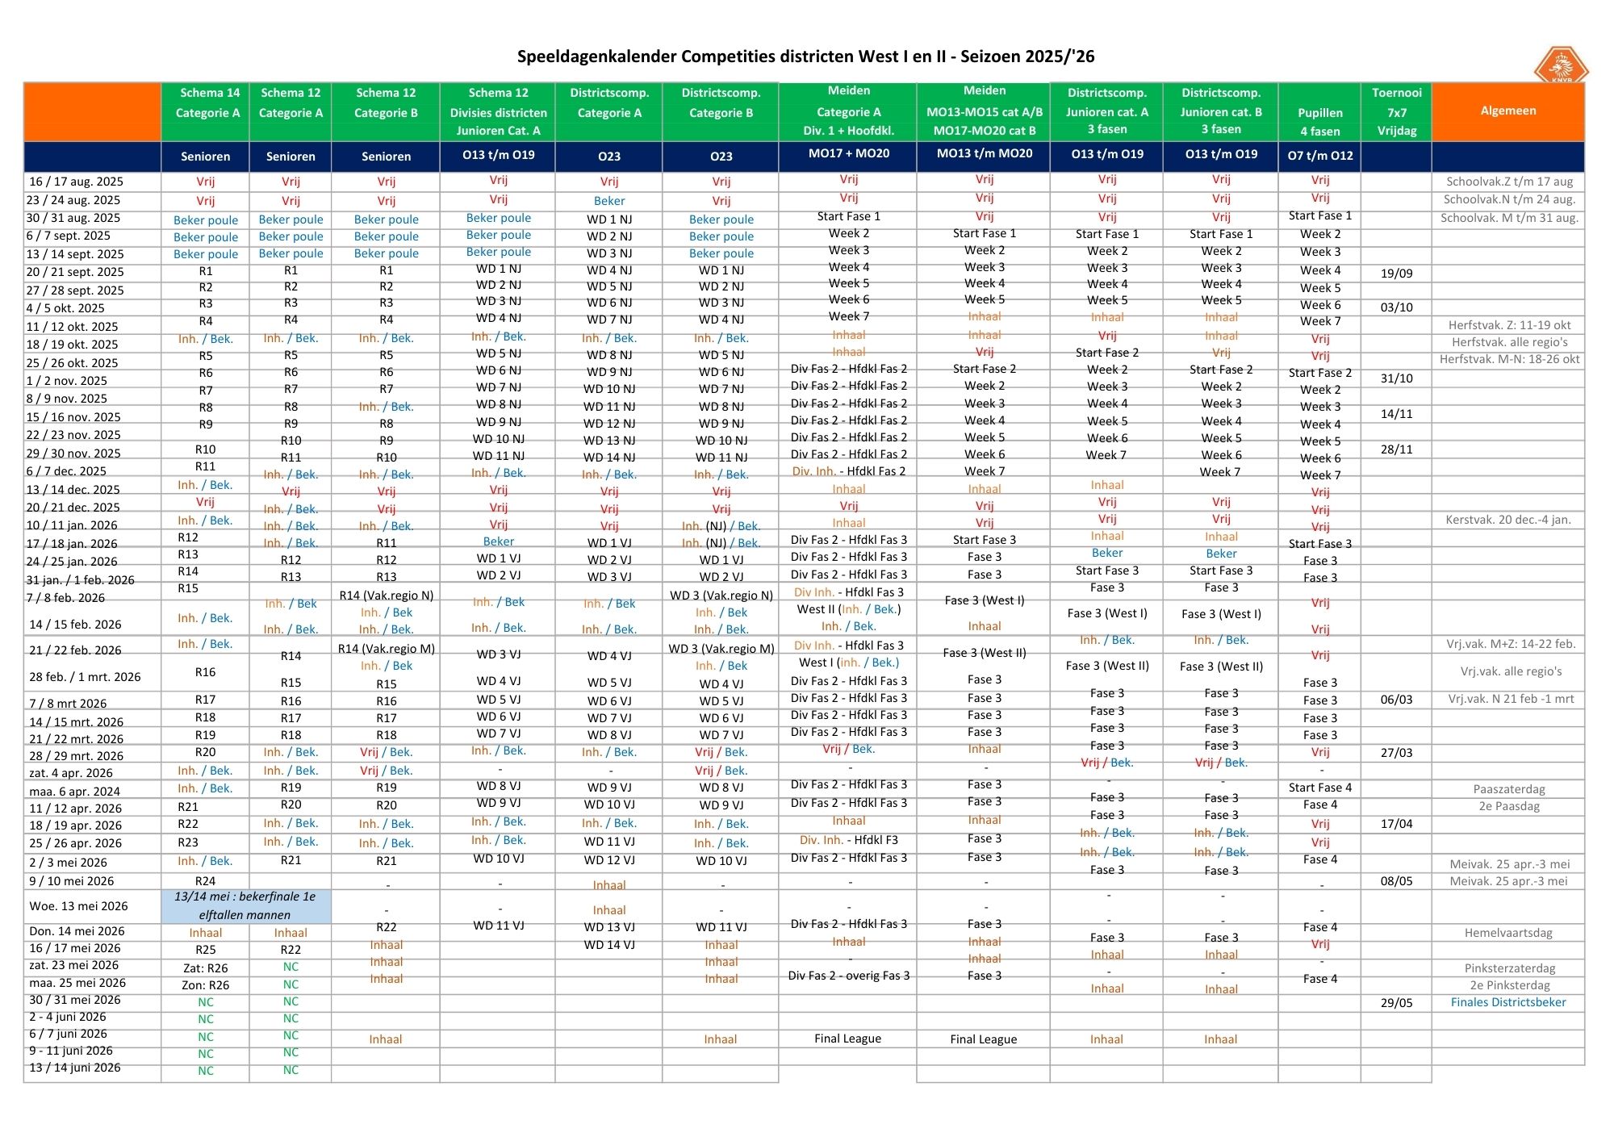Select the Algemeen column header

[1507, 111]
